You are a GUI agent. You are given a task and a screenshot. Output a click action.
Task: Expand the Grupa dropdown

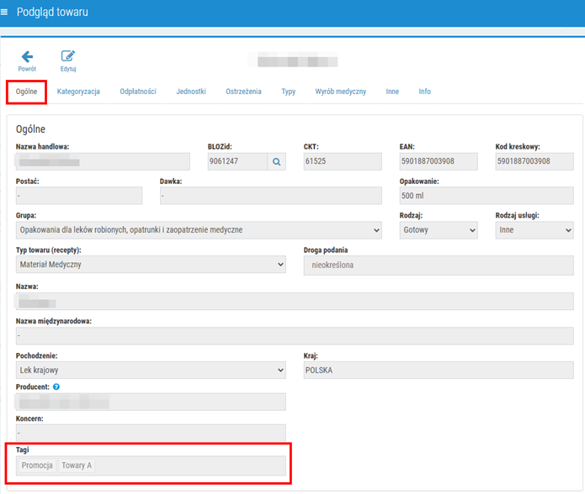tap(199, 230)
